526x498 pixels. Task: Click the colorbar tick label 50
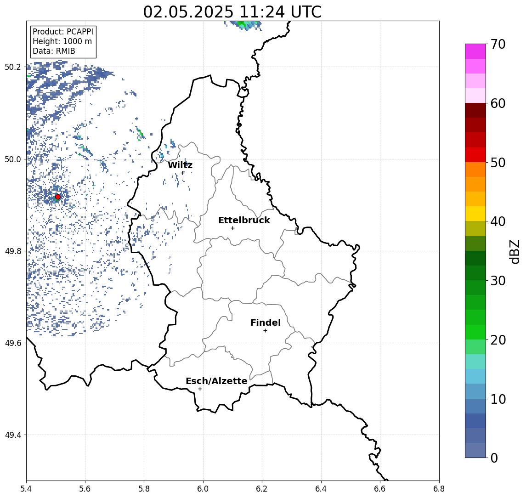498,163
